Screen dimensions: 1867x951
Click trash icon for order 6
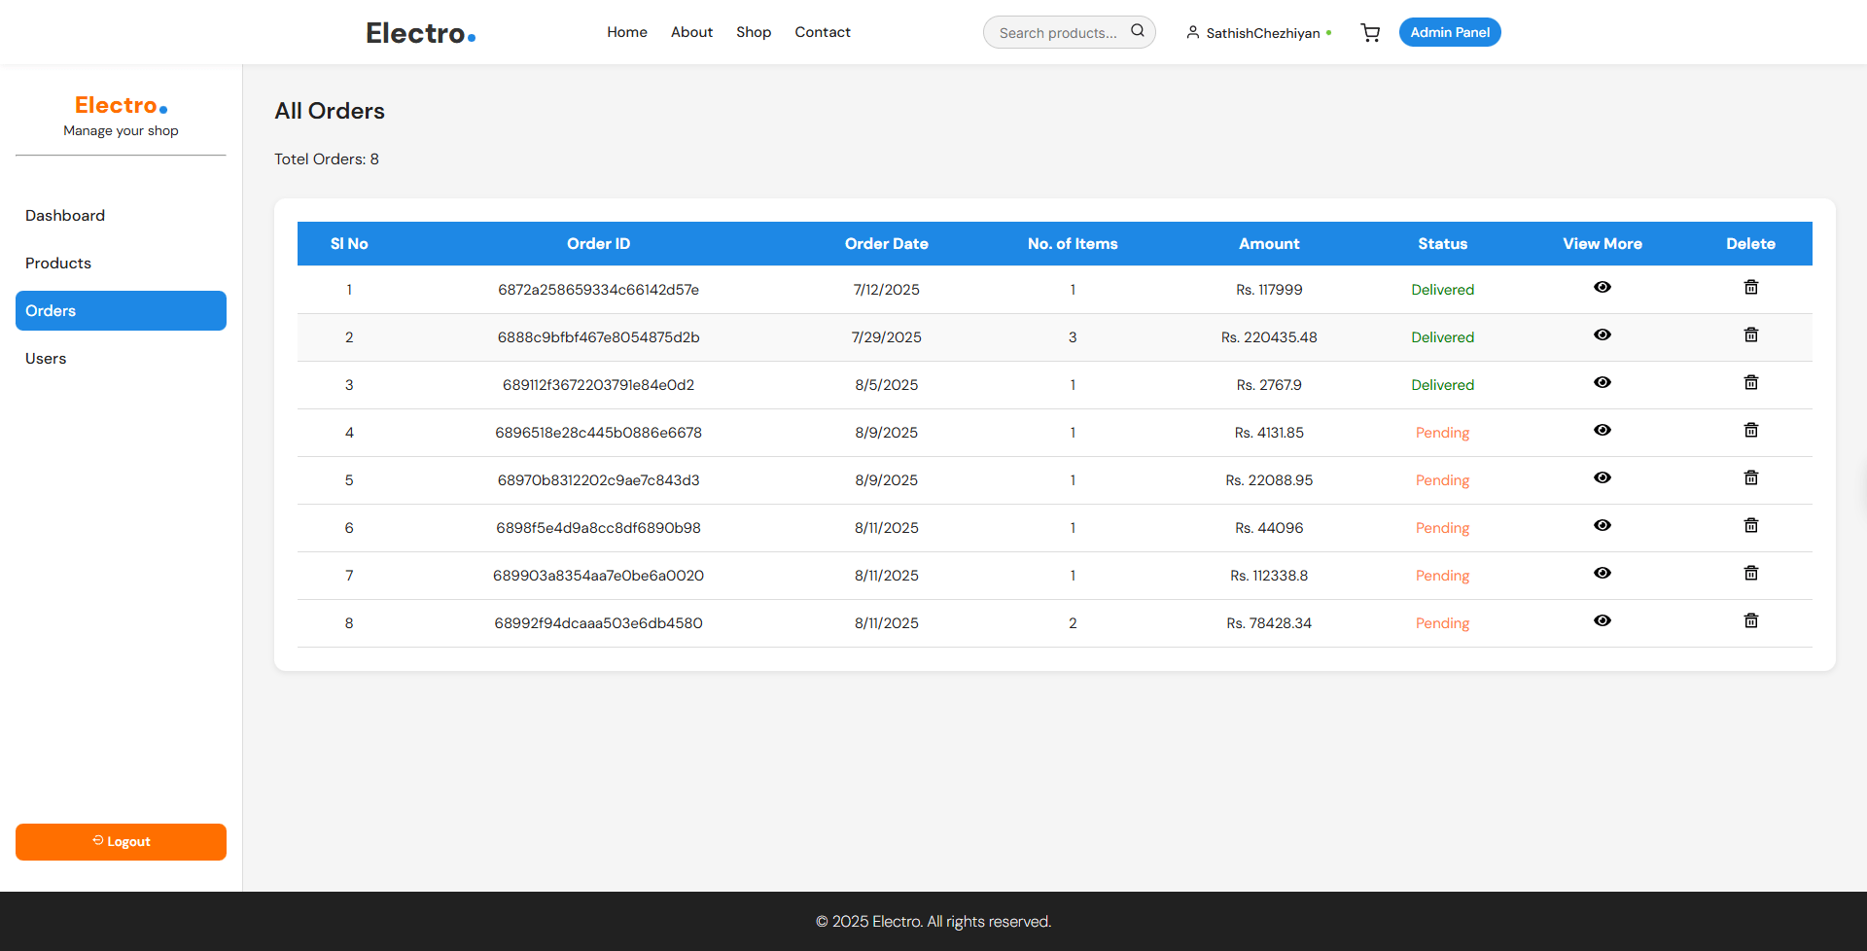tap(1750, 526)
